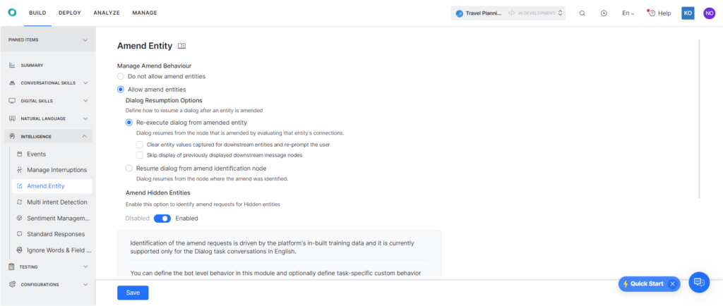Open the chat widget icon at bottom right
The width and height of the screenshot is (723, 306).
point(699,282)
